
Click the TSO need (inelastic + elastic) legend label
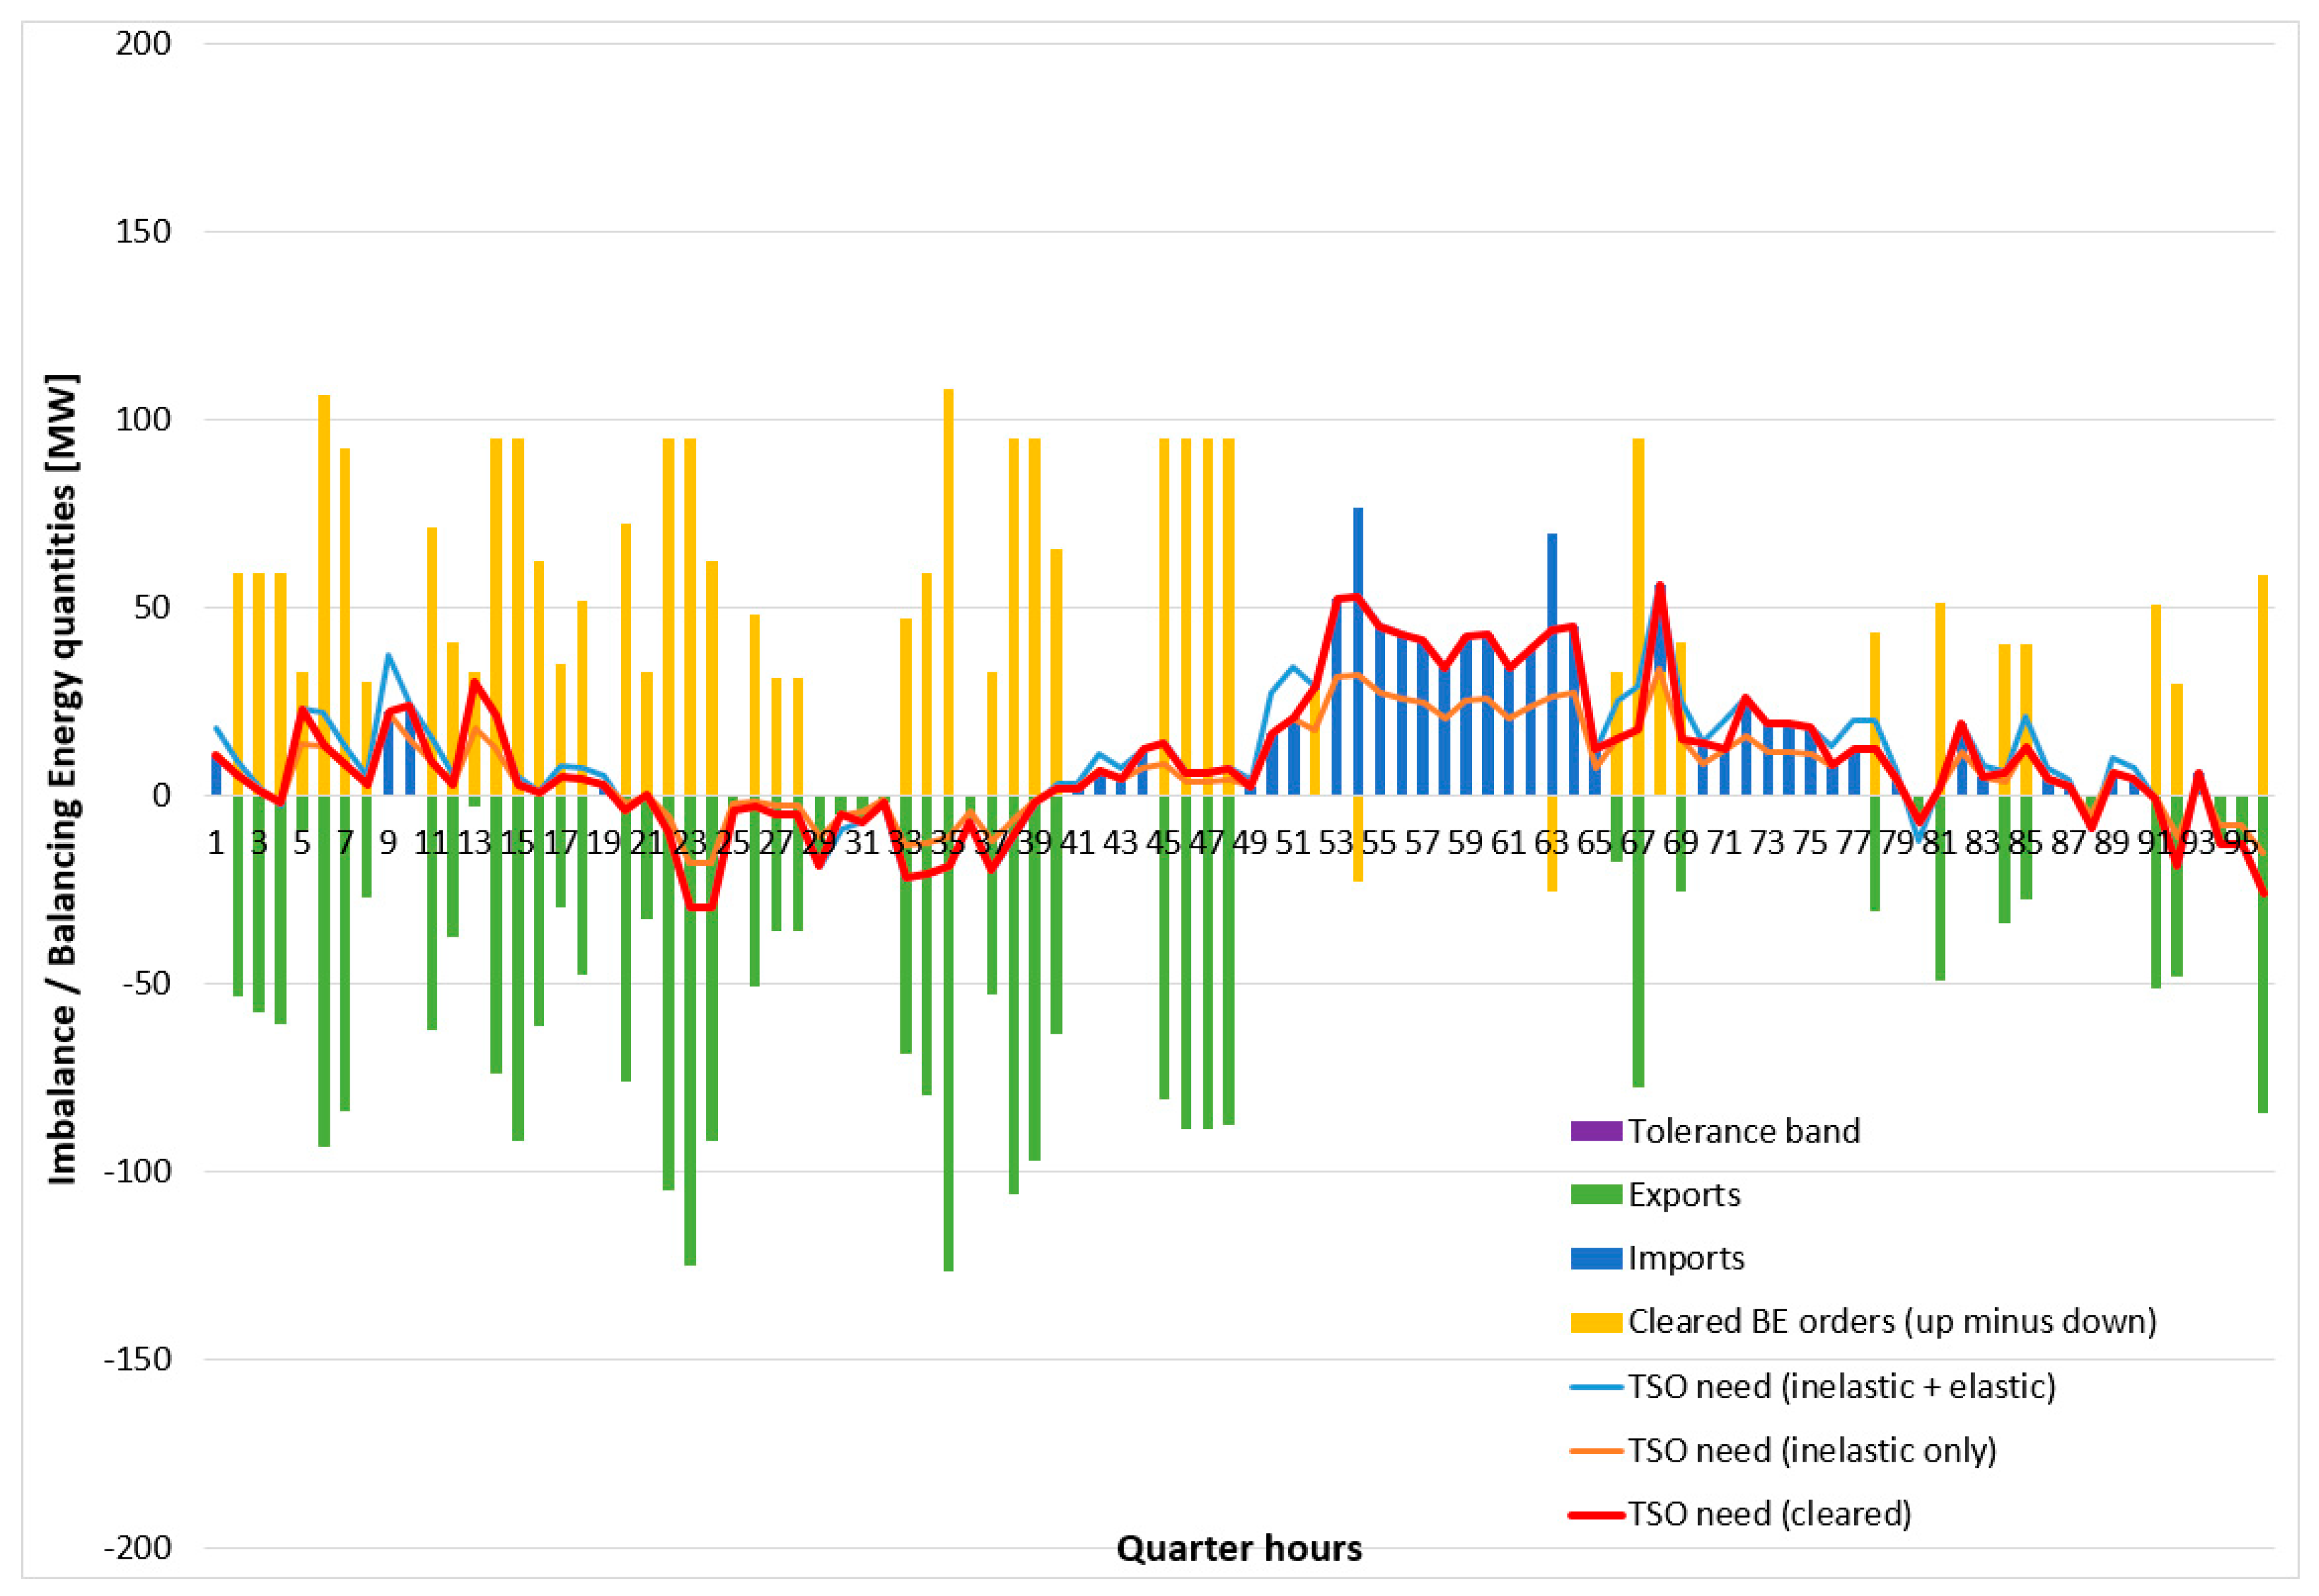[x=1841, y=1386]
